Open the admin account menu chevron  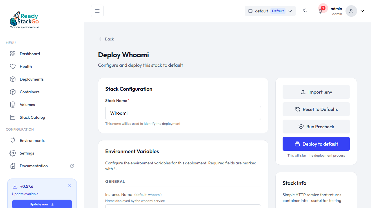pos(362,11)
